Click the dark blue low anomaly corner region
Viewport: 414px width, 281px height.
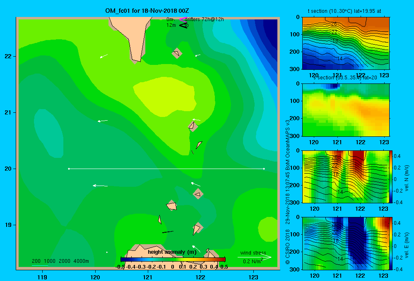pos(268,34)
